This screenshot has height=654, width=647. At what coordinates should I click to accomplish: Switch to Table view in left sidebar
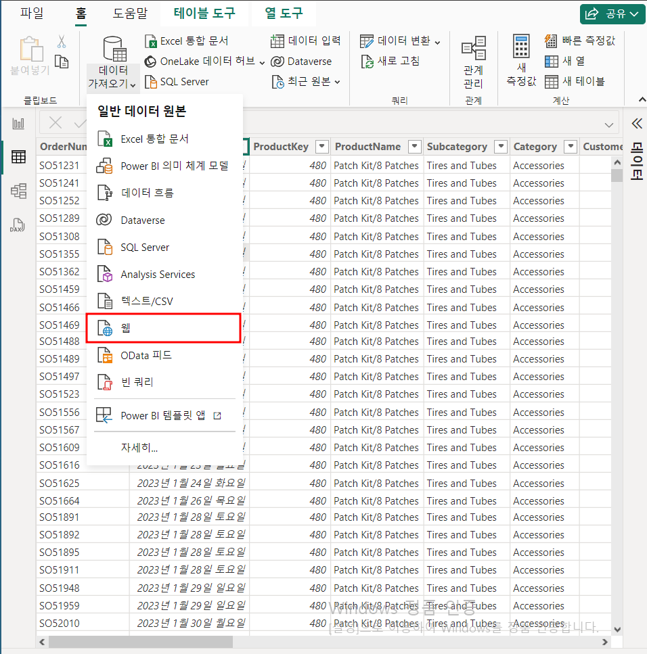tap(18, 157)
